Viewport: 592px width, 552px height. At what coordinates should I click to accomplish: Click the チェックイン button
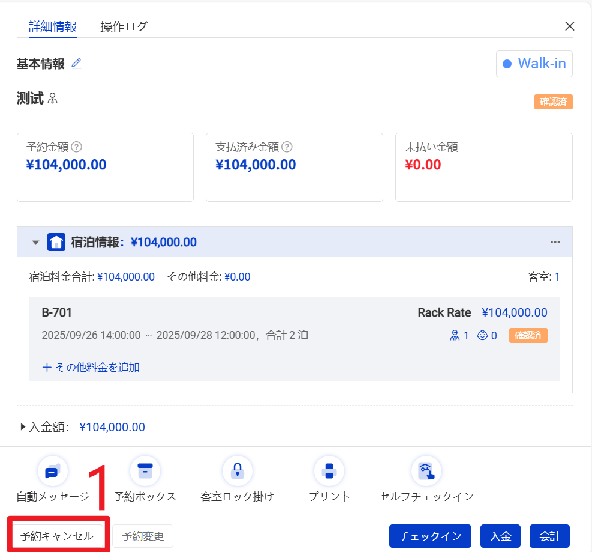[x=430, y=536]
